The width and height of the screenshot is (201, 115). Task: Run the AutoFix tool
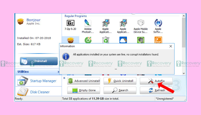coord(156,81)
